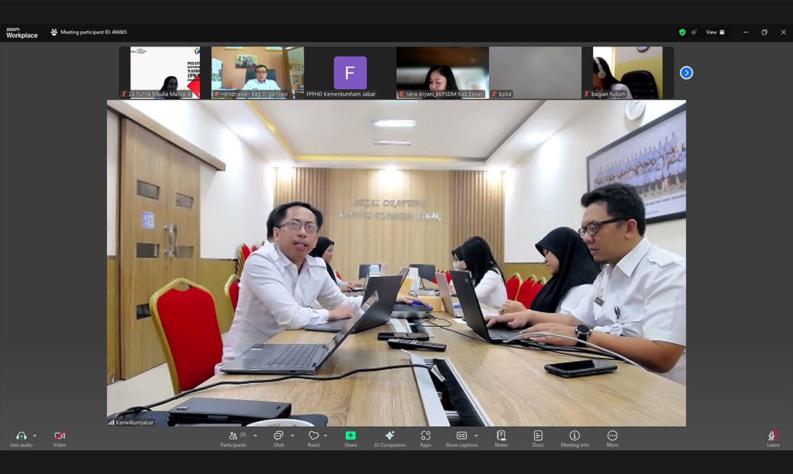Expand the audio options arrow beside Join audio
793x474 pixels.
coord(35,436)
